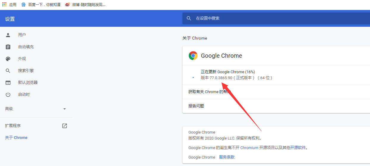The height and width of the screenshot is (166, 370).
Task: Click the 设置 header title
Action: tap(10, 19)
